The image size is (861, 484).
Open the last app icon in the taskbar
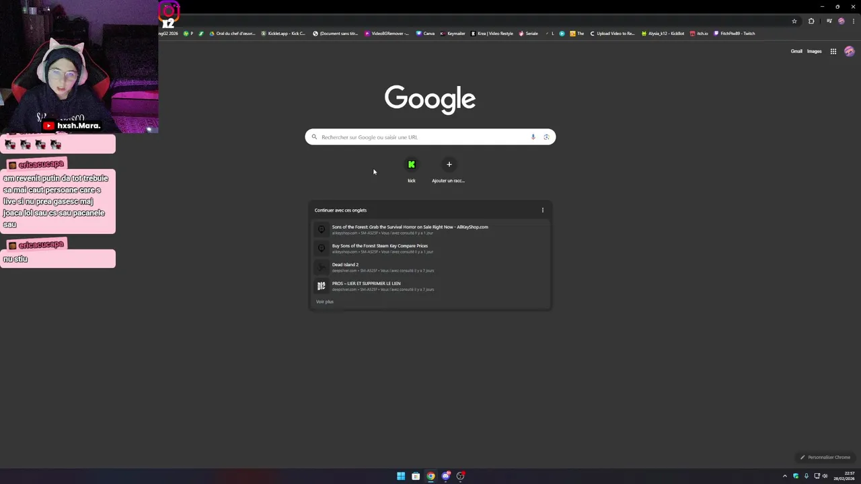pyautogui.click(x=460, y=476)
